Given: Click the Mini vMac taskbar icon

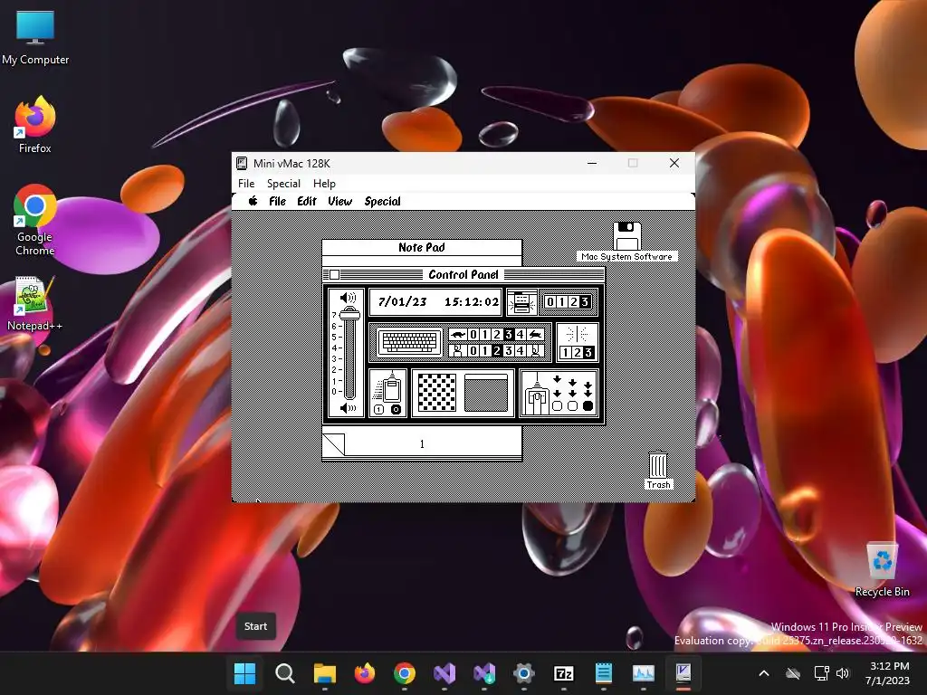Looking at the screenshot, I should click(683, 673).
